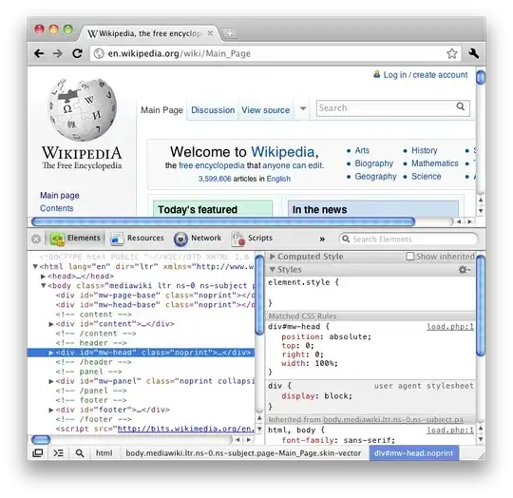Collapse the Styles section
Image resolution: width=513 pixels, height=498 pixels.
[273, 269]
